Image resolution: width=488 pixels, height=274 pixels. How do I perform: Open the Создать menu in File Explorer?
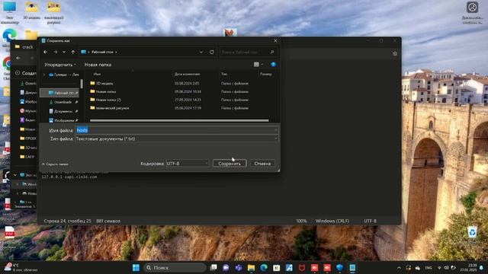coord(26,73)
